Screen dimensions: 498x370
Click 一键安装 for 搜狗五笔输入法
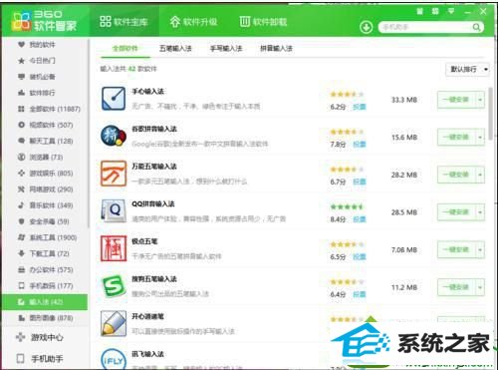tap(457, 287)
